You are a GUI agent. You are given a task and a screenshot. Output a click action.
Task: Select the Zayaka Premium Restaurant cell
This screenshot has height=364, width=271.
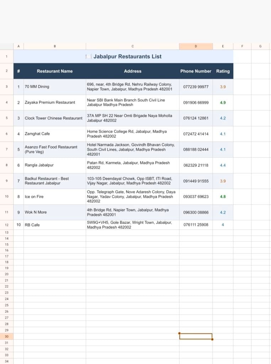tap(55, 102)
